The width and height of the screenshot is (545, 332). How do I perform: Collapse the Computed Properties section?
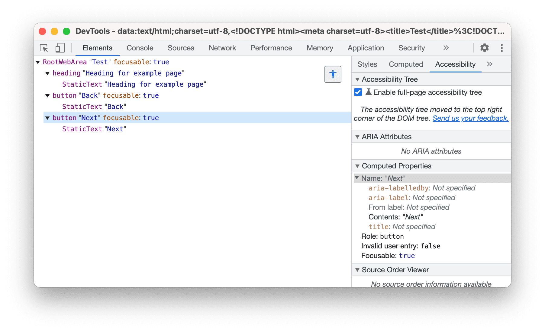(357, 166)
